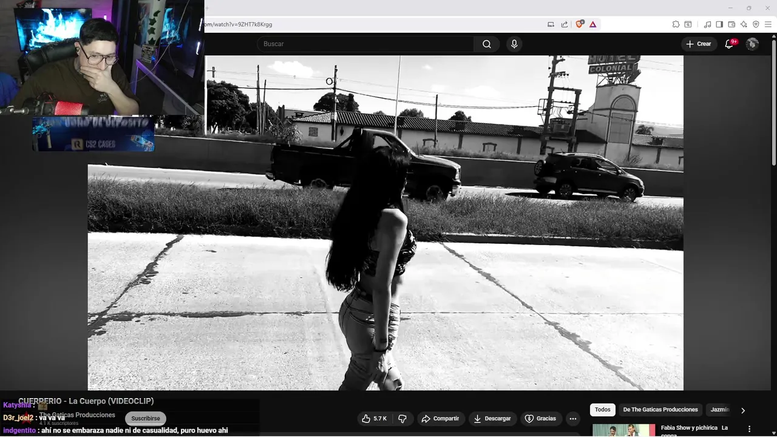Click the Brave VPN shield icon

tap(756, 24)
